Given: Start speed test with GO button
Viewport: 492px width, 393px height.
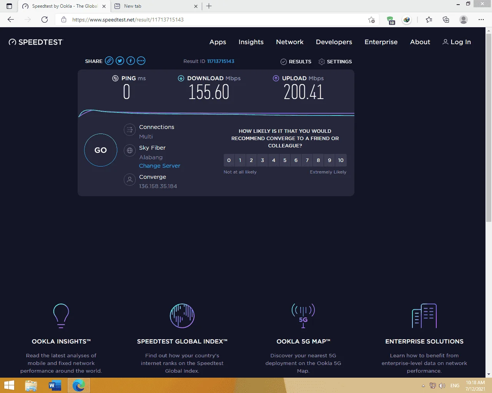Looking at the screenshot, I should pos(101,150).
